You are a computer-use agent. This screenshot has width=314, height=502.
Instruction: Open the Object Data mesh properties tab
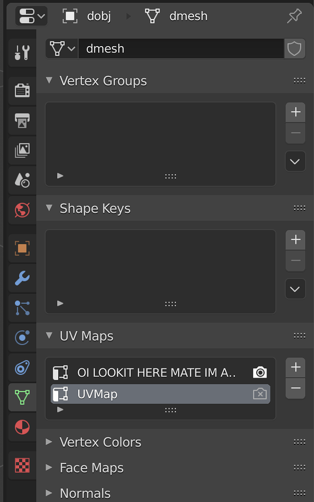tap(22, 397)
